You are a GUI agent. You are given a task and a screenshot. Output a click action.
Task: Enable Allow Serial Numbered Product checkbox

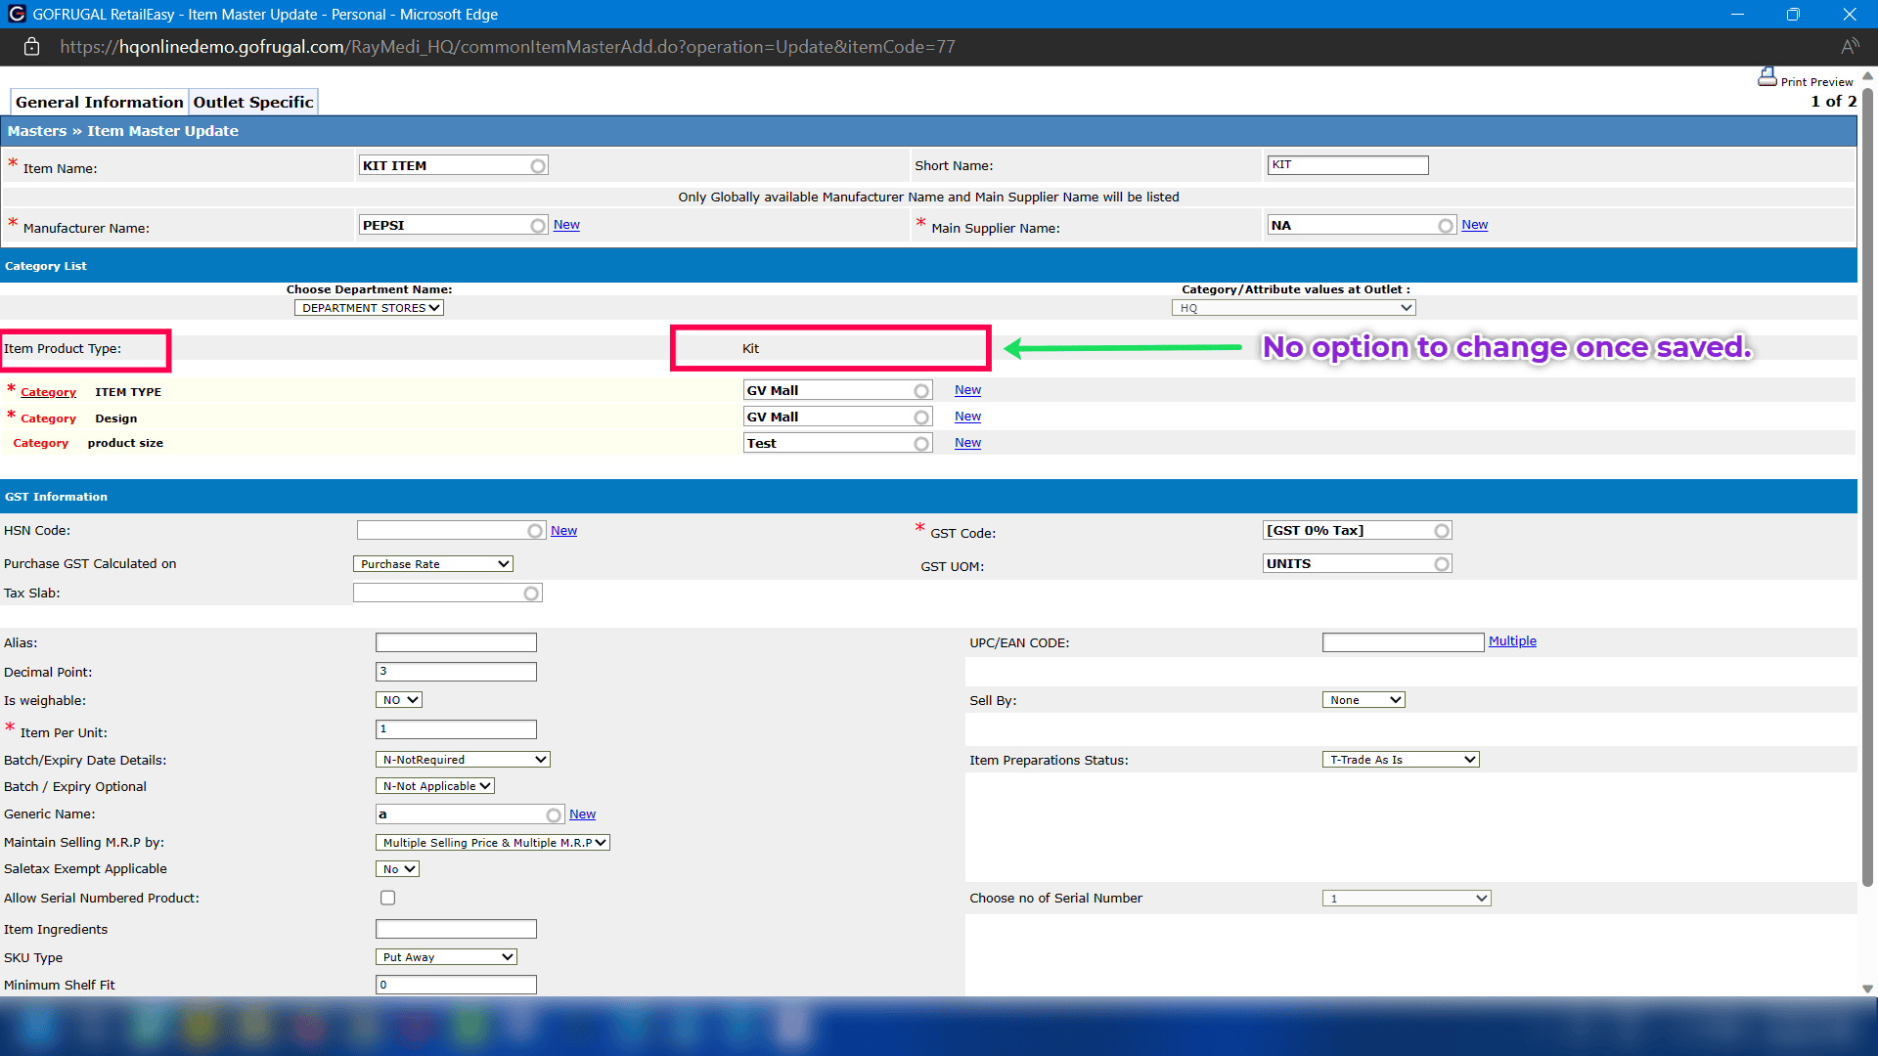388,898
